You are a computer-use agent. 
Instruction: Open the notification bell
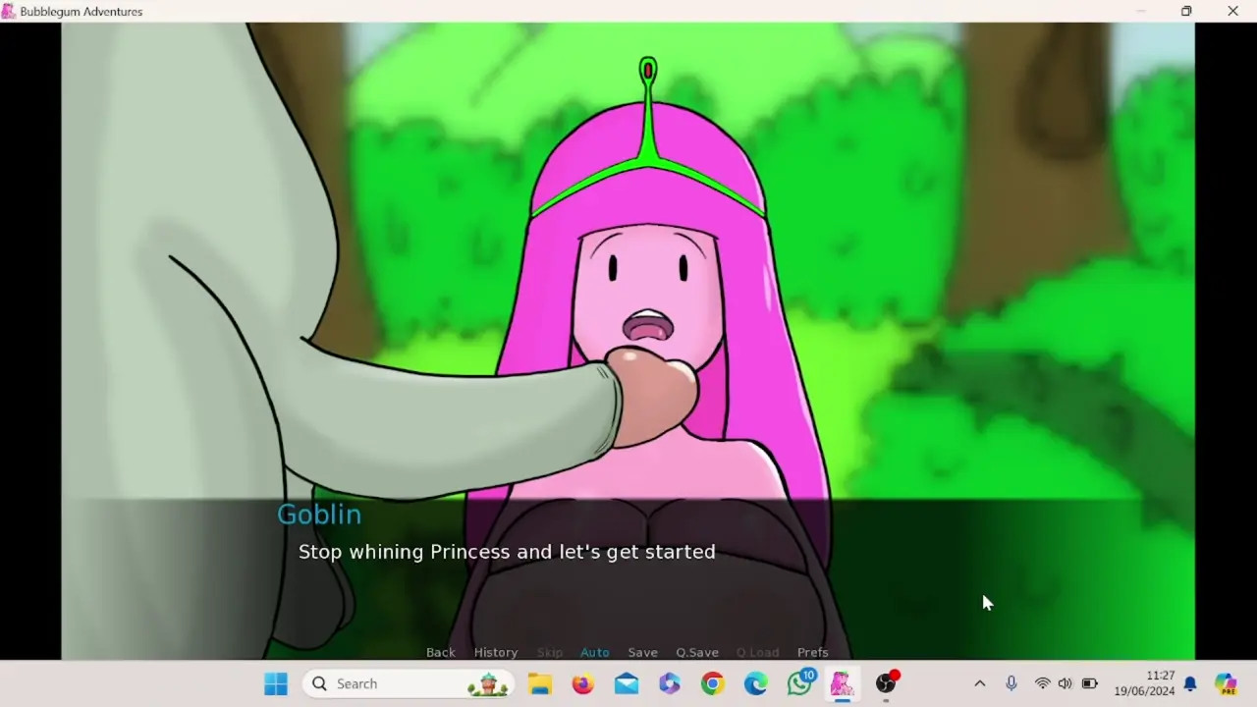(x=1190, y=683)
